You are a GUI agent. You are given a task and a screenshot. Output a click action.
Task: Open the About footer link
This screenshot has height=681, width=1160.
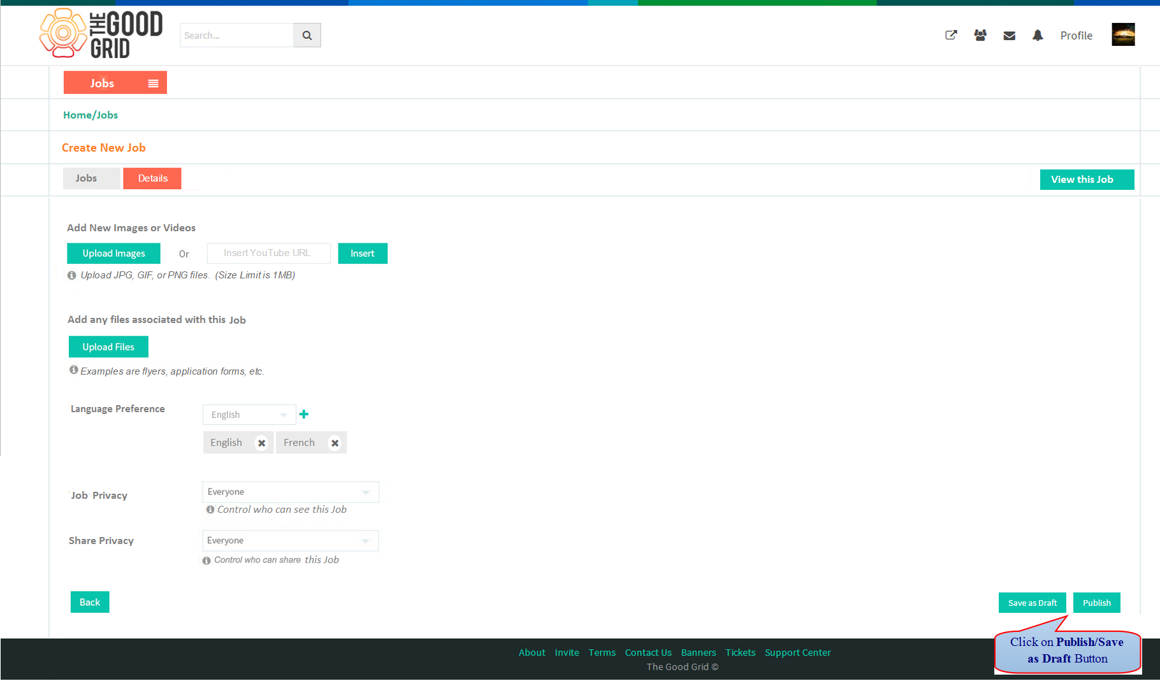[532, 653]
